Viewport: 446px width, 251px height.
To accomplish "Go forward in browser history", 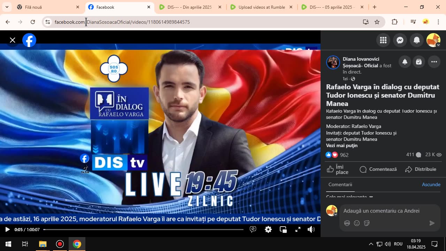I will click(20, 22).
